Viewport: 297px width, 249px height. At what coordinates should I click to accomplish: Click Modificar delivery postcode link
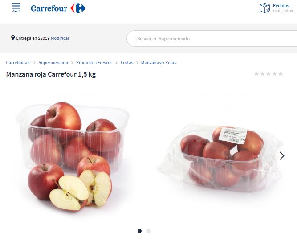coord(60,38)
